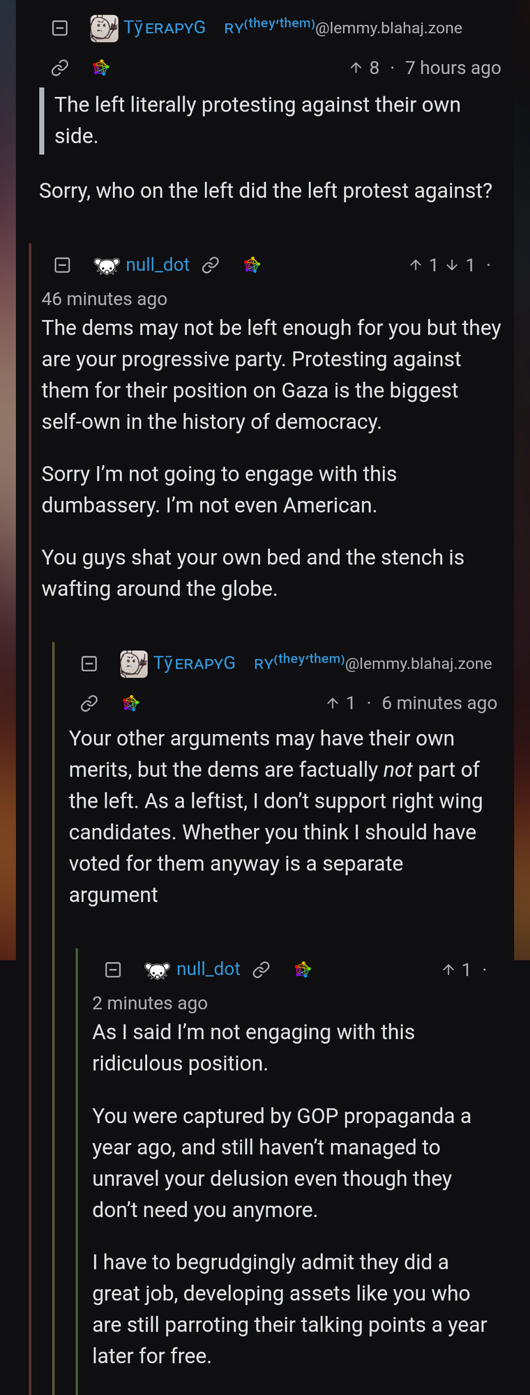Upvote null_dot's 46 minutes ago comment
Screen dimensions: 530x1395
[x=416, y=265]
